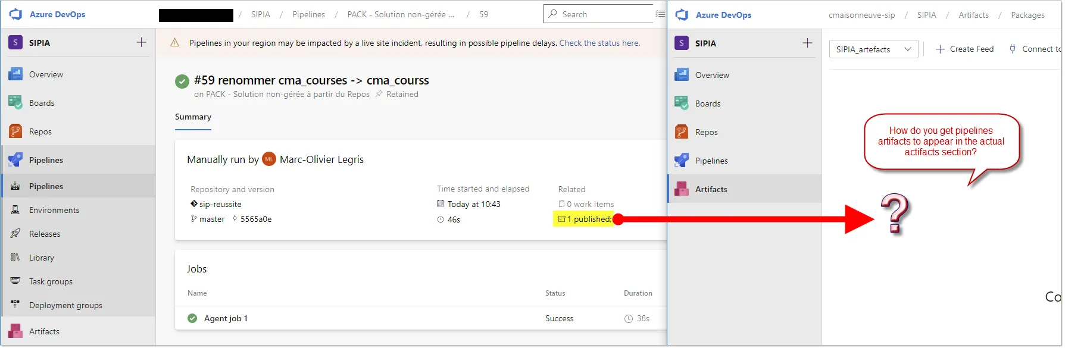The width and height of the screenshot is (1065, 348).
Task: Open Releases rocket icon in left sidebar
Action: [15, 234]
